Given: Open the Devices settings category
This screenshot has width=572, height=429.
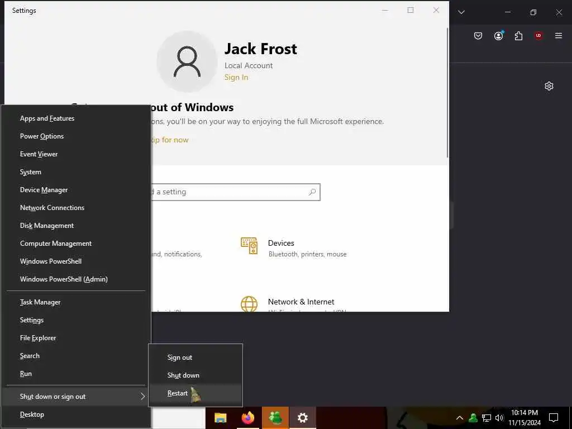Looking at the screenshot, I should pos(294,248).
